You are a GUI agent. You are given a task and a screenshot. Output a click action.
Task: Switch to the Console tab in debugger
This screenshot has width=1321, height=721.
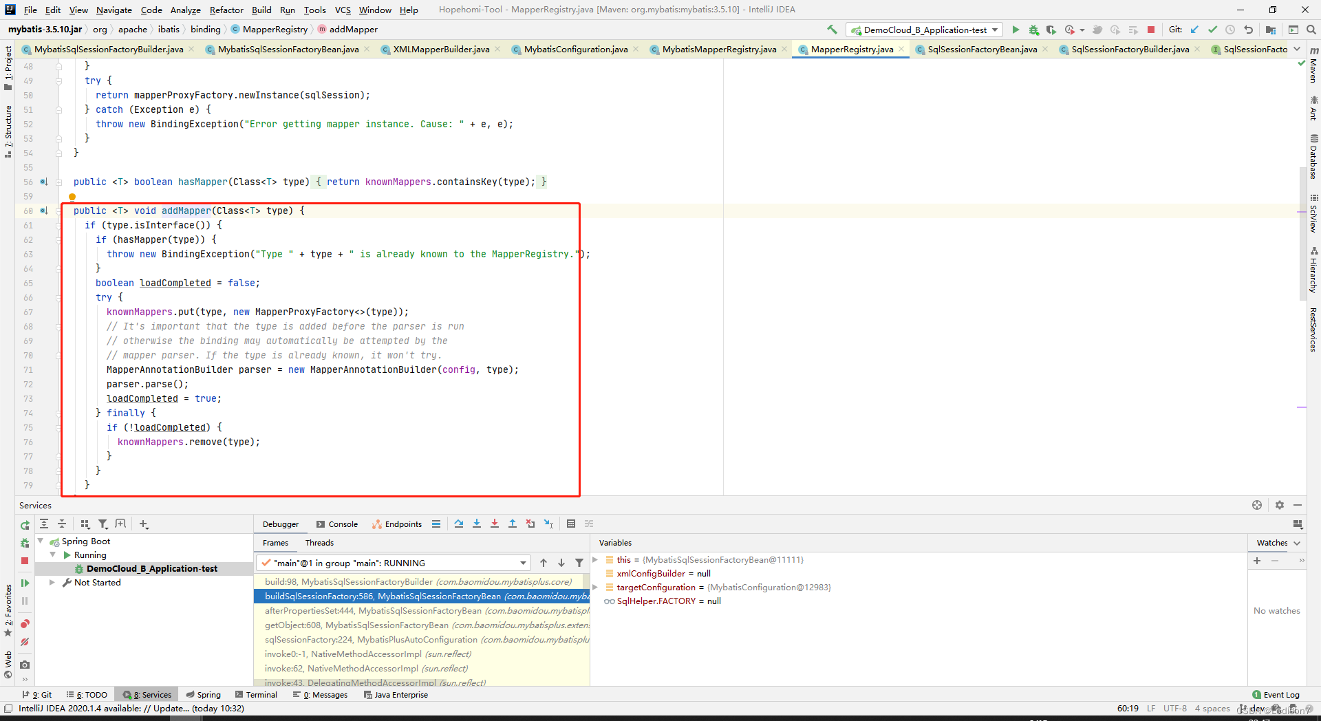point(337,524)
